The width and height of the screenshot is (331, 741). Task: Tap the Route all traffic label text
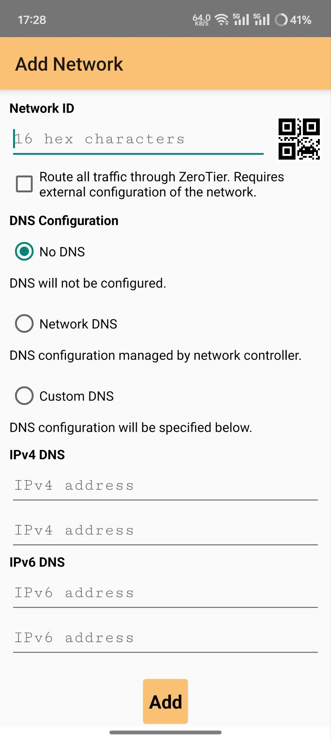[162, 184]
